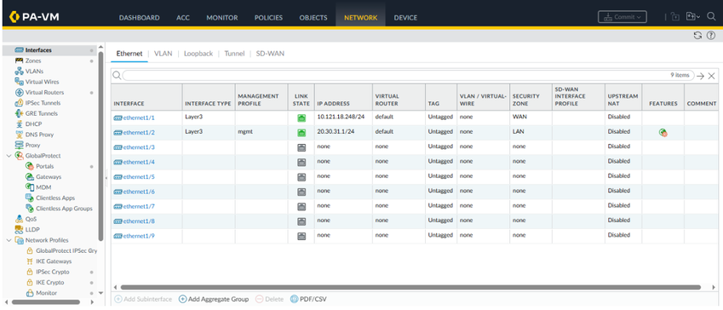Image resolution: width=723 pixels, height=310 pixels.
Task: Click the GlobalProtect feature icon for ethernet1/2
Action: tap(663, 132)
